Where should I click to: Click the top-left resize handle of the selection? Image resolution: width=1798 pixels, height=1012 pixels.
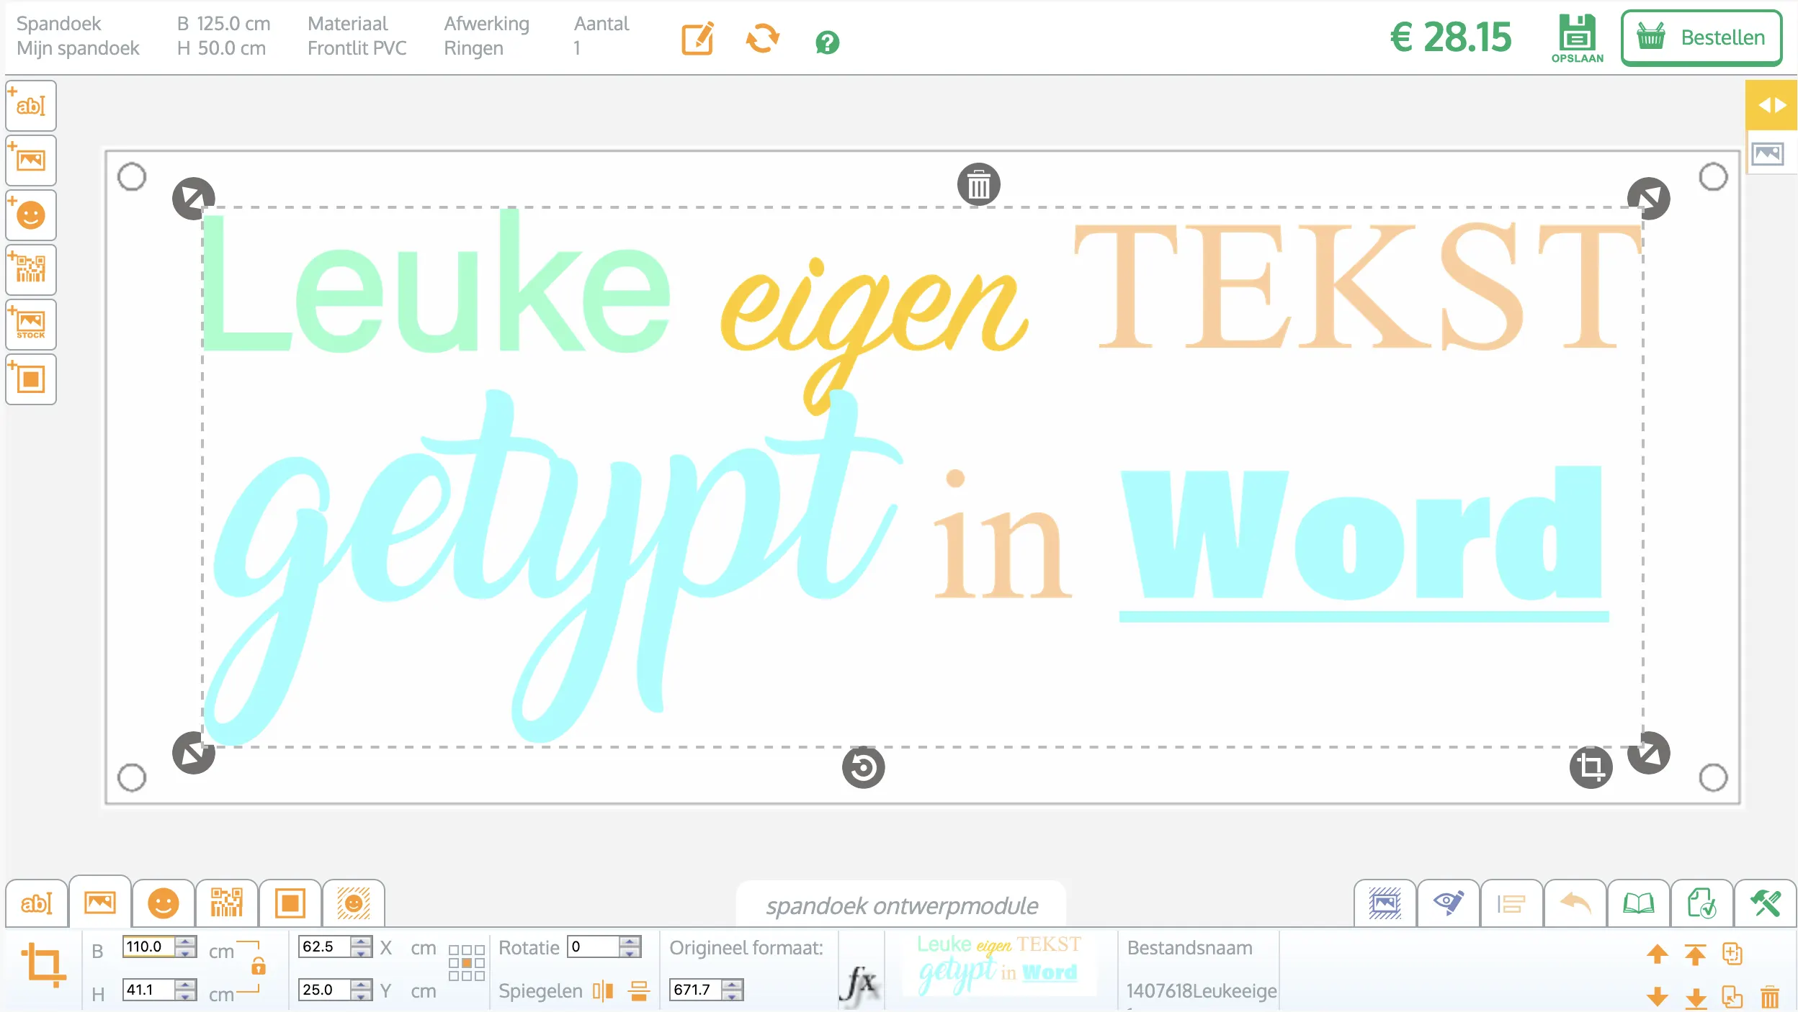194,199
